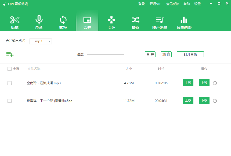This screenshot has height=156, width=231.
Task: Click the add files icon
Action: [10, 54]
